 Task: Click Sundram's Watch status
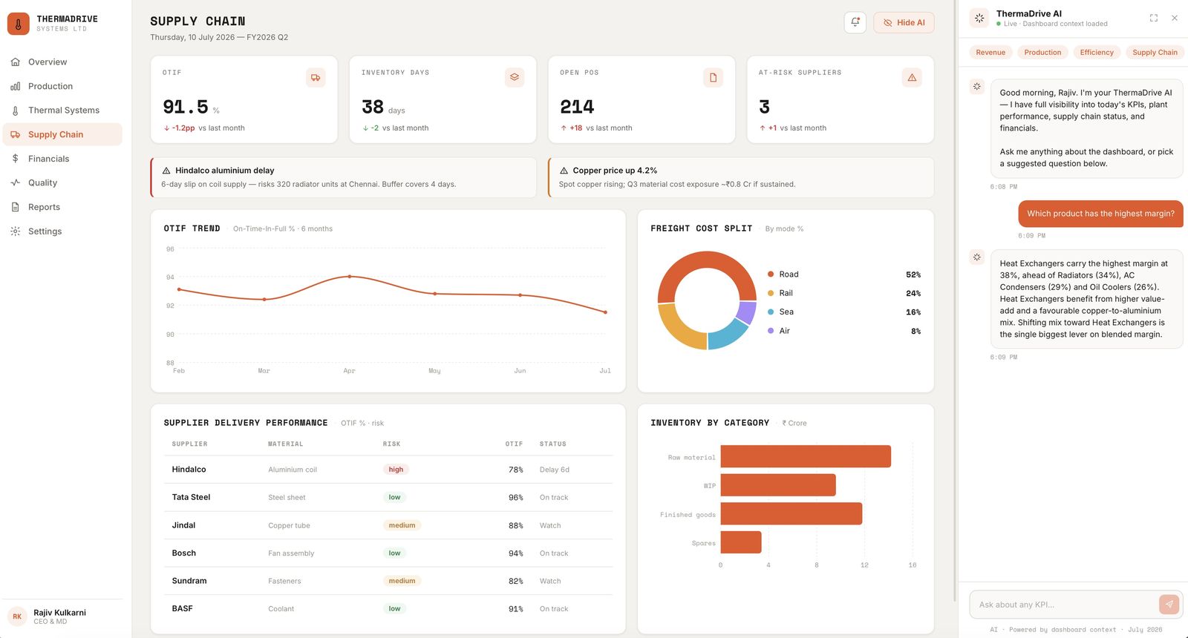(550, 581)
